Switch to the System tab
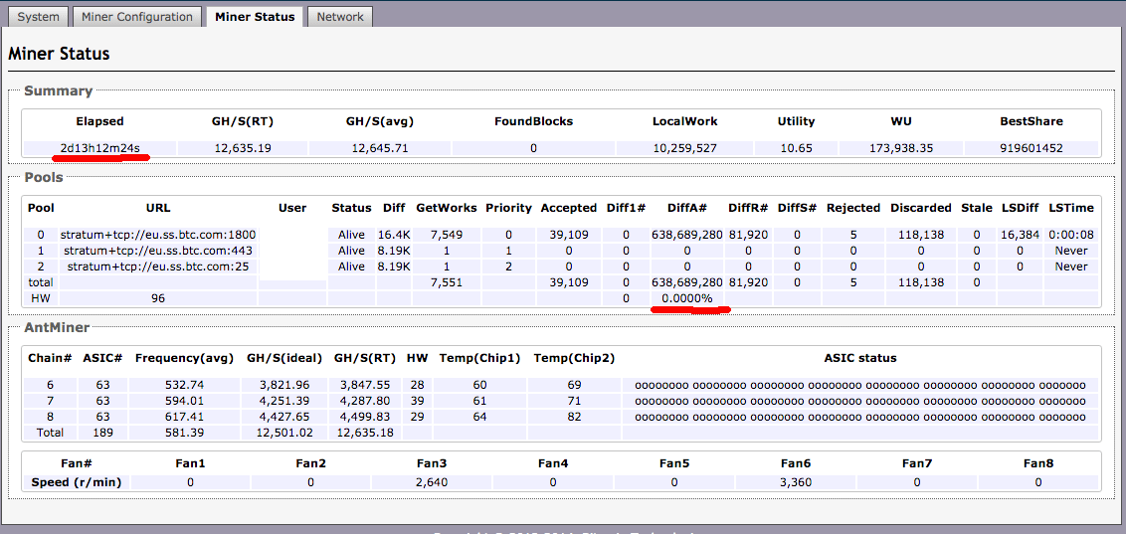Viewport: 1126px width, 534px height. point(39,16)
